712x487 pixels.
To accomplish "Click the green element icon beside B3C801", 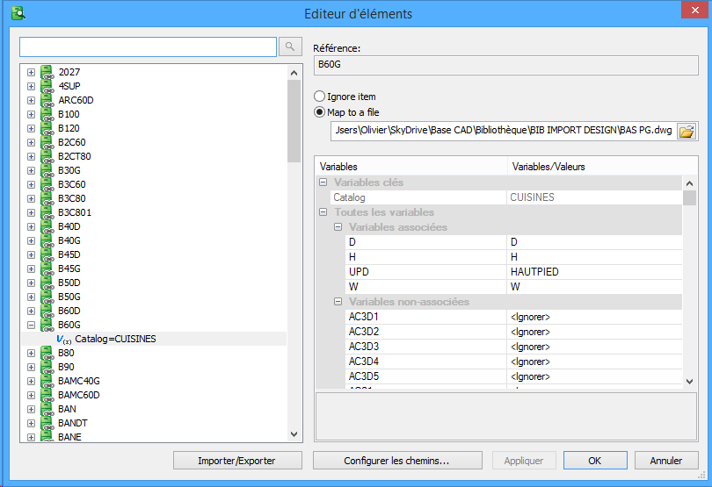I will 47,212.
